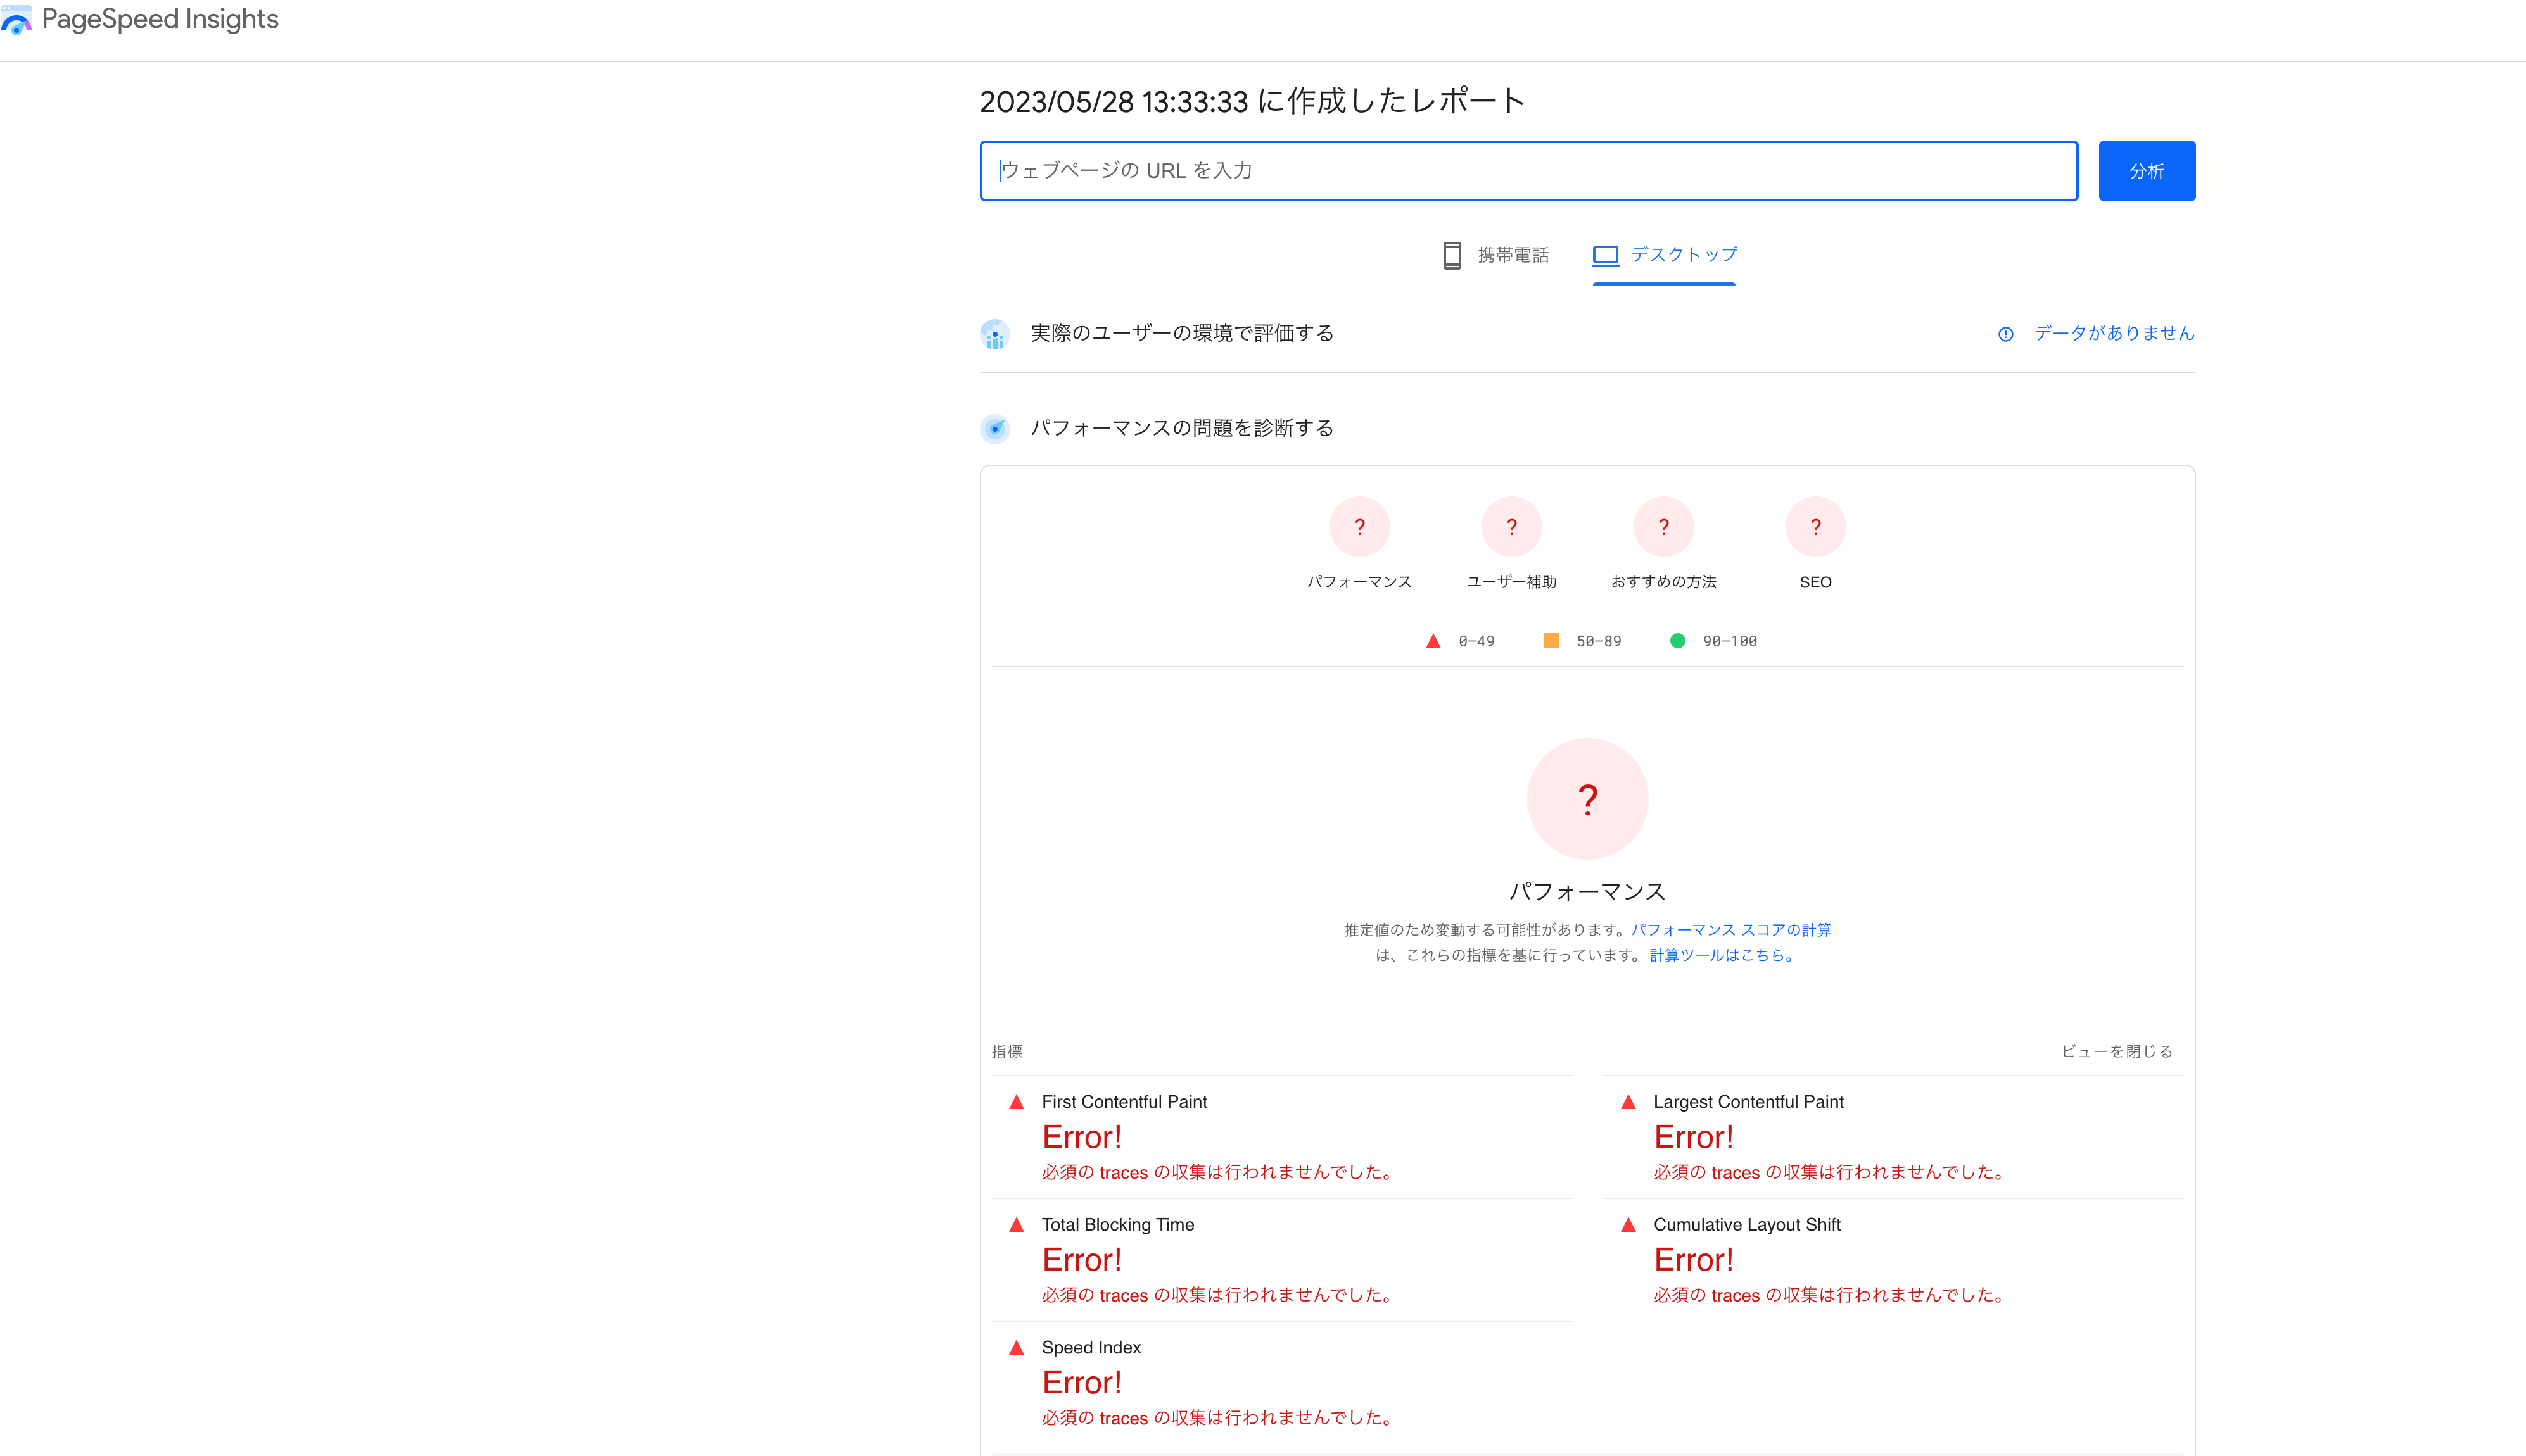Select the パフォーマンス score gauge
The width and height of the screenshot is (2526, 1456).
click(x=1359, y=527)
